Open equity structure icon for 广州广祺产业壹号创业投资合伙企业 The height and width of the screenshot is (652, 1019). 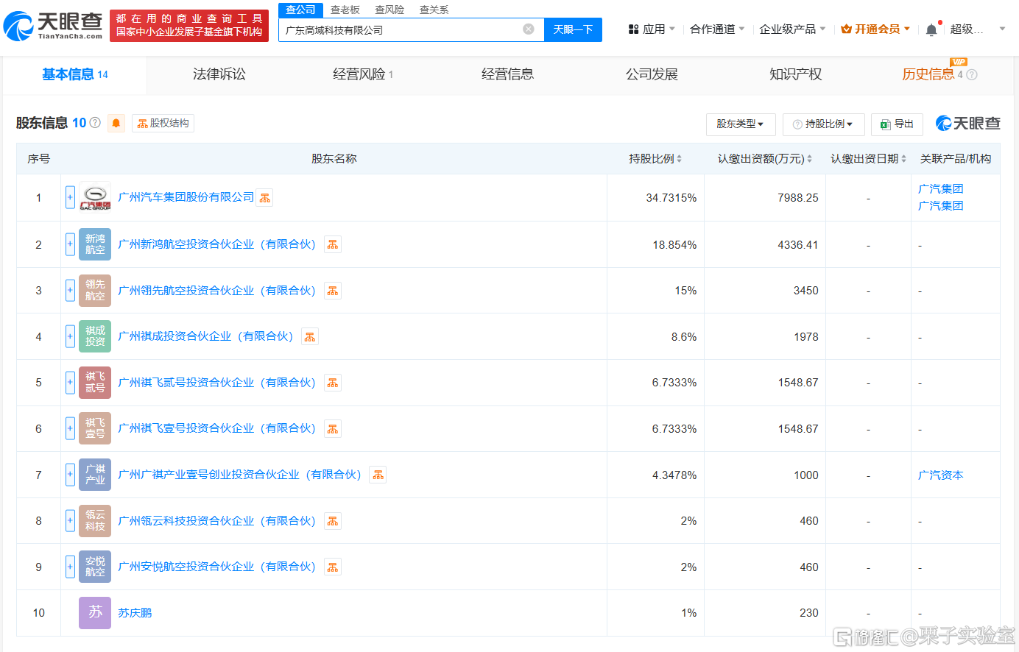tap(378, 475)
